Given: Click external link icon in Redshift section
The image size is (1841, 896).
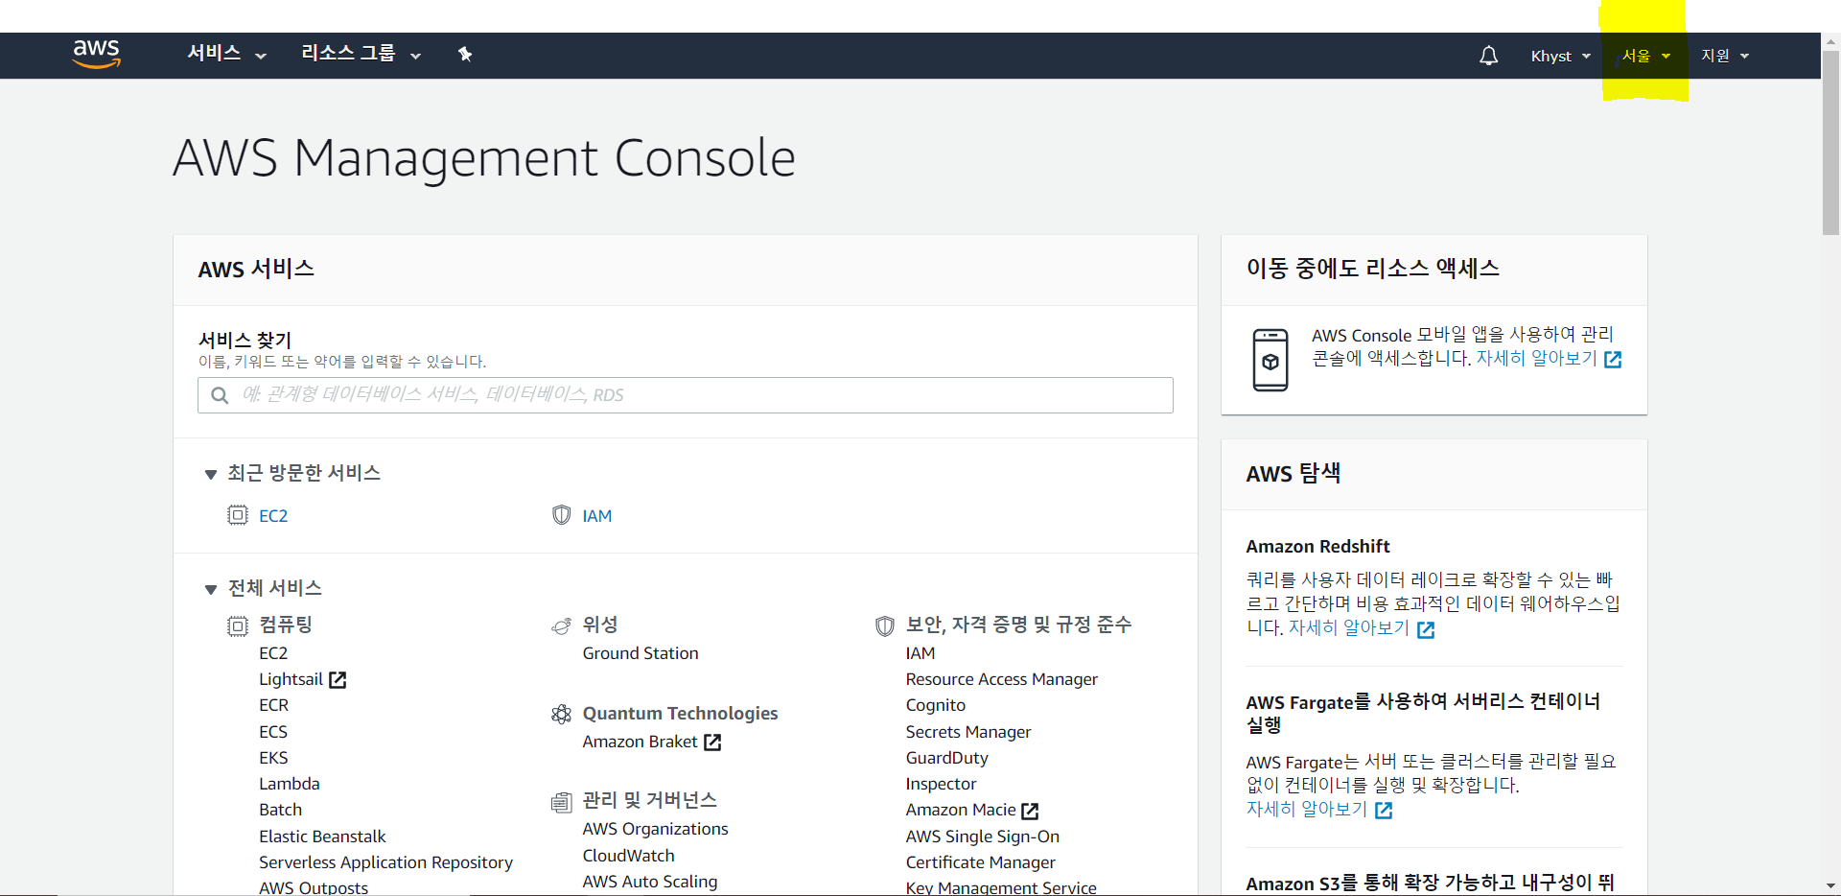Looking at the screenshot, I should pyautogui.click(x=1426, y=629).
